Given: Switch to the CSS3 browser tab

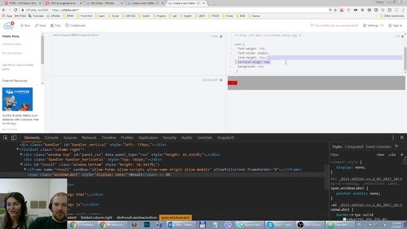Looking at the screenshot, I should click(x=64, y=3).
